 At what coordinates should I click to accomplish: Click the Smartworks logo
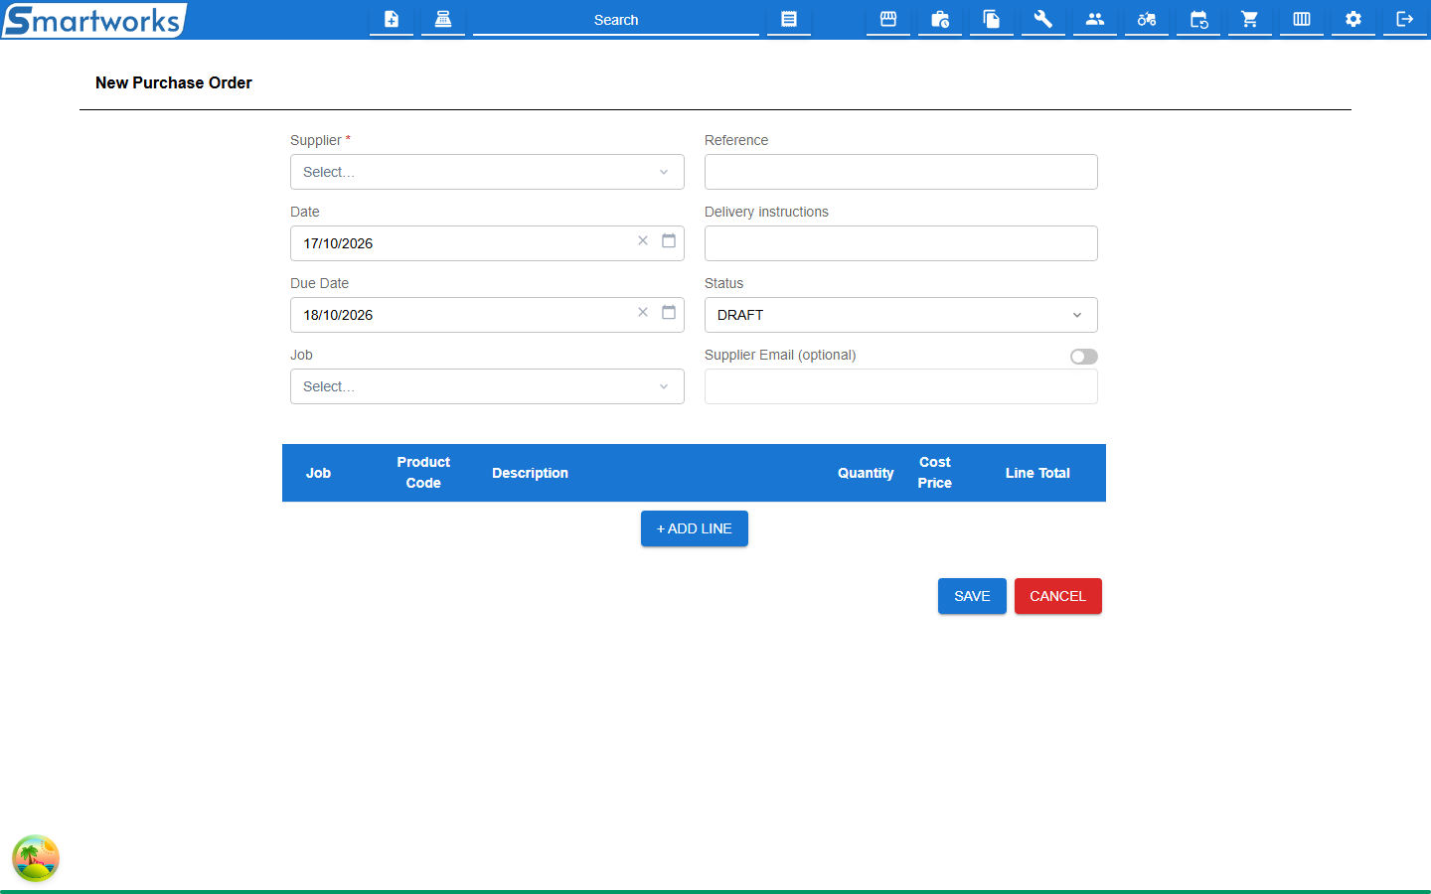(94, 20)
